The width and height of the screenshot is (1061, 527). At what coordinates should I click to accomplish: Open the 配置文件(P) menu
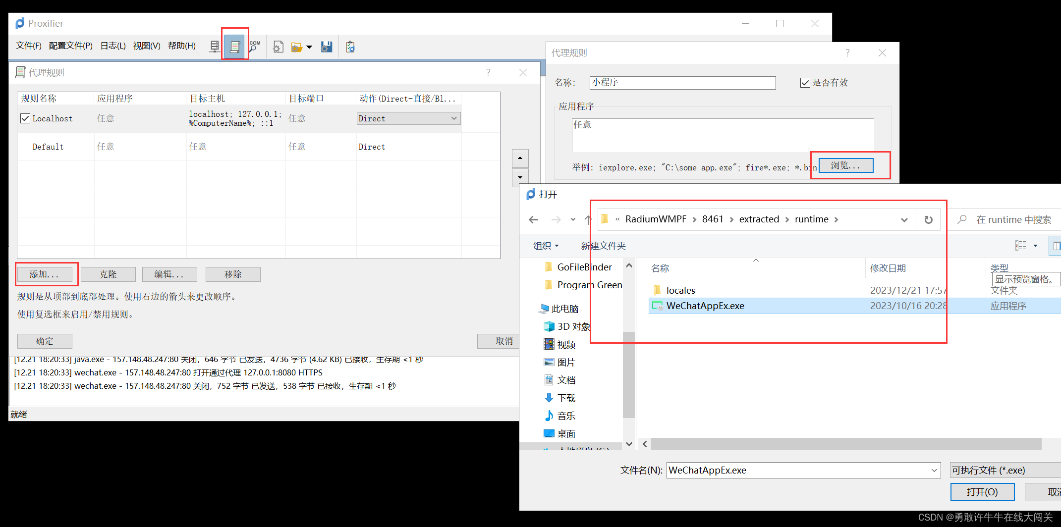coord(70,46)
